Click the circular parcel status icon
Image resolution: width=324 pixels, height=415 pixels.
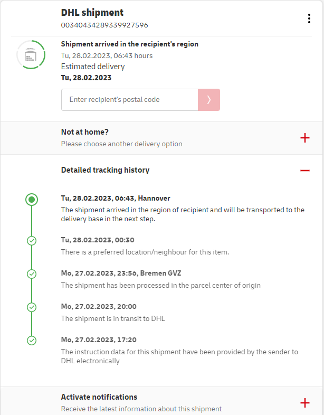[x=31, y=54]
